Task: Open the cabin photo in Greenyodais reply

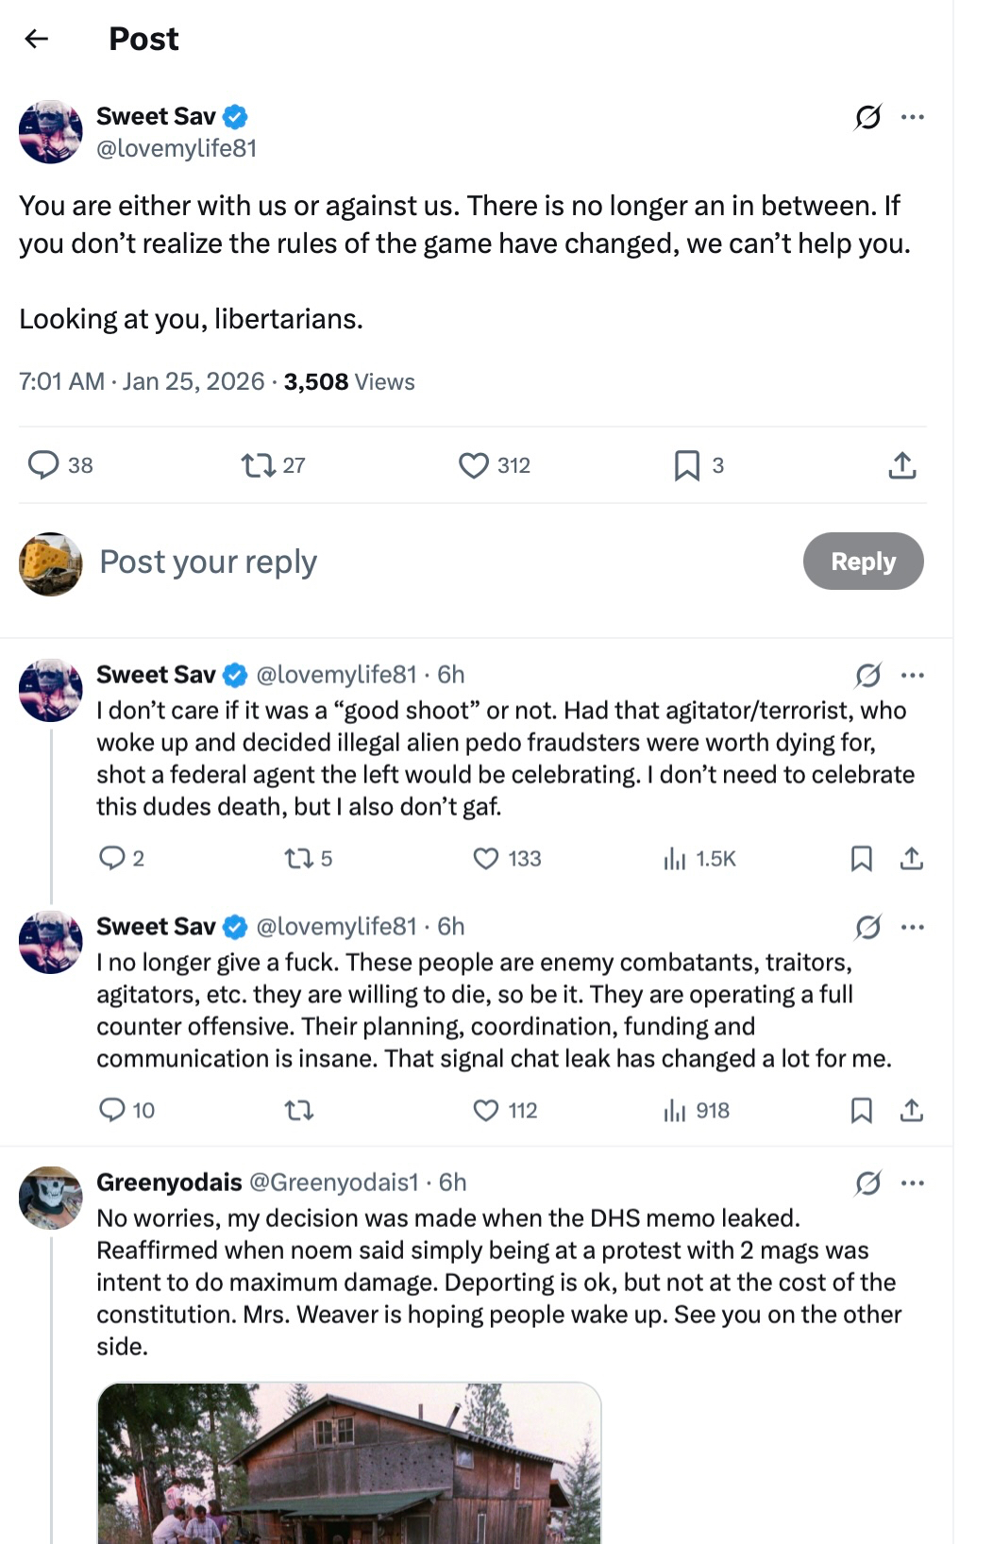Action: (x=349, y=1463)
